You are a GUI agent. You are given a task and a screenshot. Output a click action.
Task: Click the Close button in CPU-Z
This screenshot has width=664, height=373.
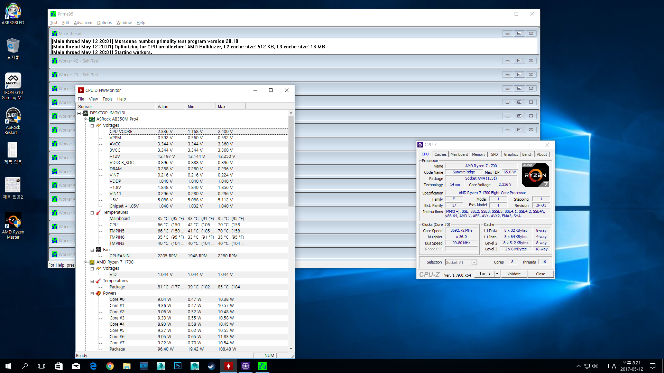click(541, 274)
